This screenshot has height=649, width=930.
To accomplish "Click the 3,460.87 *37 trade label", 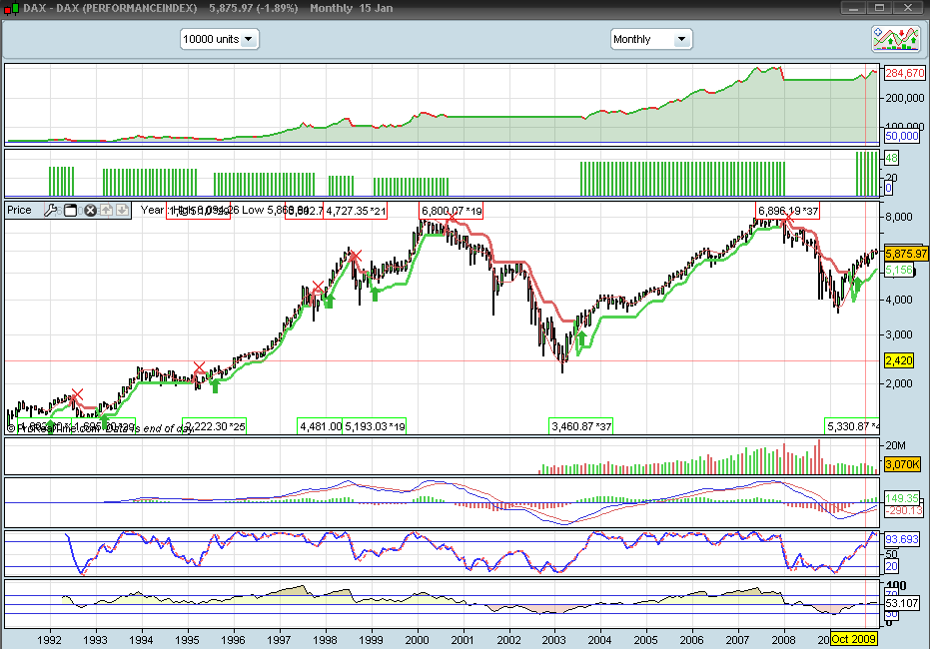I will tap(580, 426).
